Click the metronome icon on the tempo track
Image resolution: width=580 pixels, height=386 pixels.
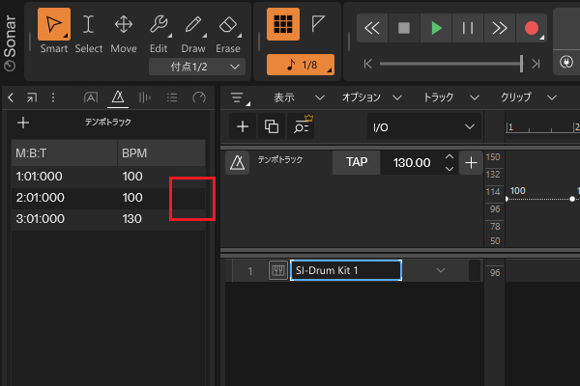pyautogui.click(x=236, y=163)
